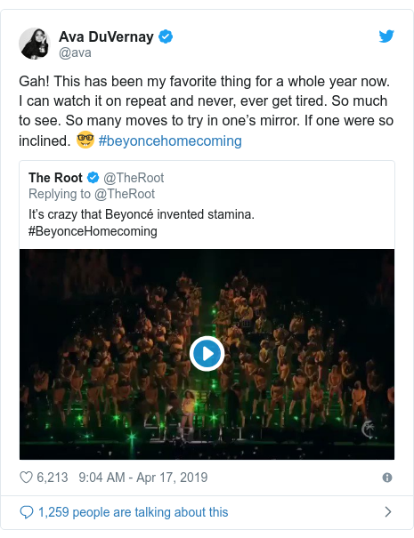Open the quoted tweet text about stamina

coord(142,222)
